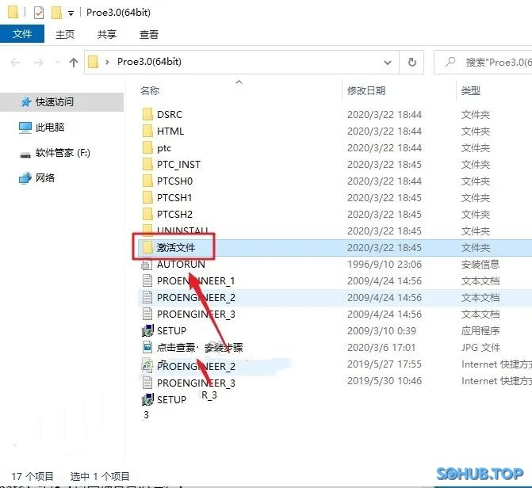Click the new folder icon in title bar
Viewport: 532px width, 488px height.
click(x=56, y=13)
